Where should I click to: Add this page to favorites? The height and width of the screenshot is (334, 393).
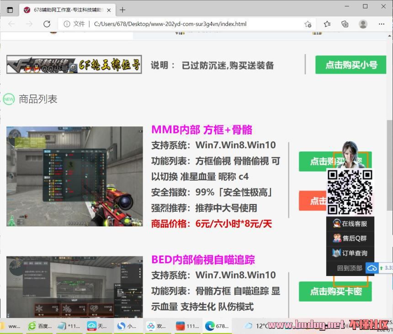(308, 24)
